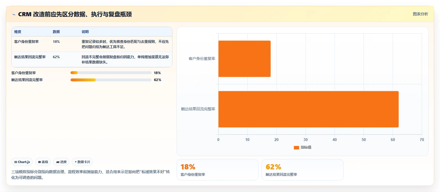The width and height of the screenshot is (440, 192).
Task: Click x-axis tick 30
Action: click(306, 140)
